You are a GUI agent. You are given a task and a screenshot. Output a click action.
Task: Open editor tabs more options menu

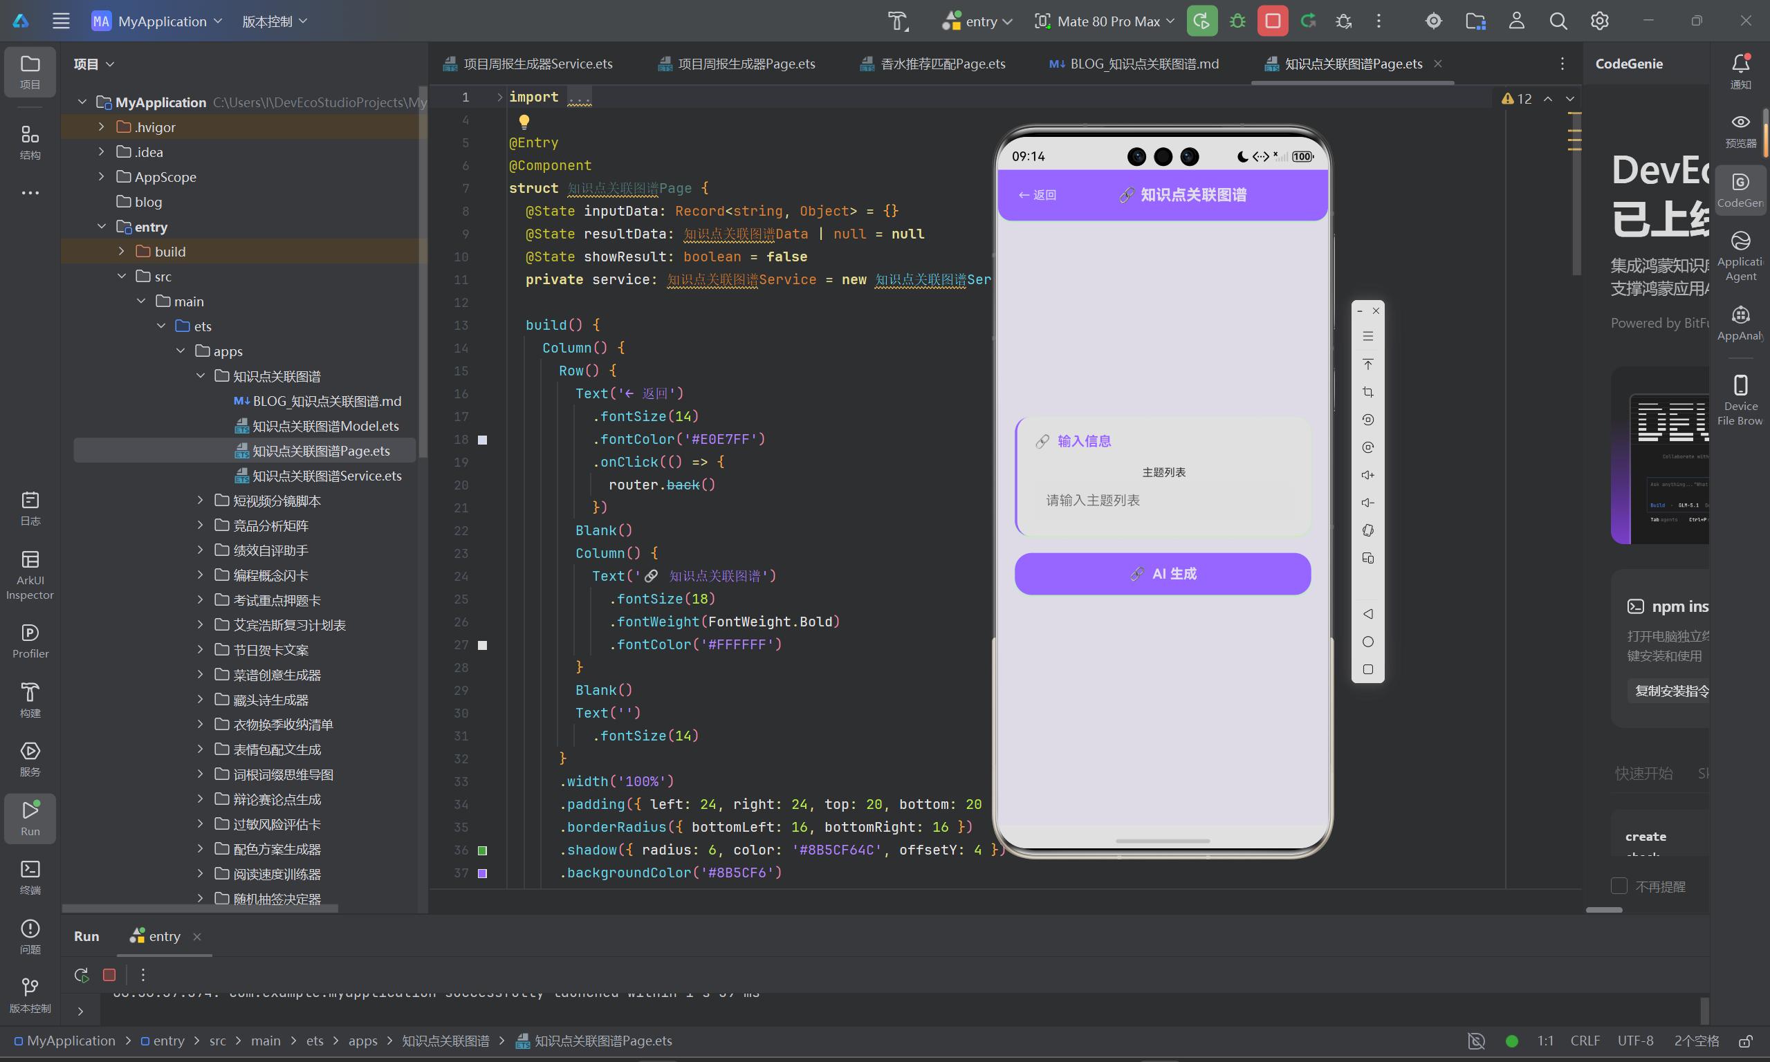(x=1562, y=64)
